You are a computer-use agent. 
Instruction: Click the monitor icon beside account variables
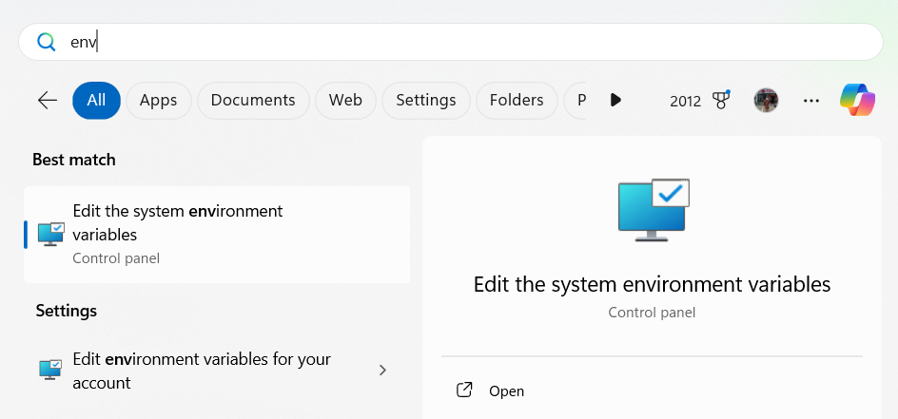coord(50,370)
